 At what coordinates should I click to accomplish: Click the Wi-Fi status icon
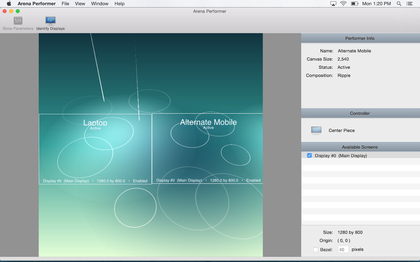pyautogui.click(x=343, y=4)
